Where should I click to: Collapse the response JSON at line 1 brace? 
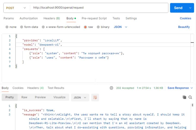[x=16, y=106]
